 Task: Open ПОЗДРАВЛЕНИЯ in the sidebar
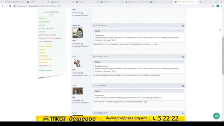[x=45, y=59]
